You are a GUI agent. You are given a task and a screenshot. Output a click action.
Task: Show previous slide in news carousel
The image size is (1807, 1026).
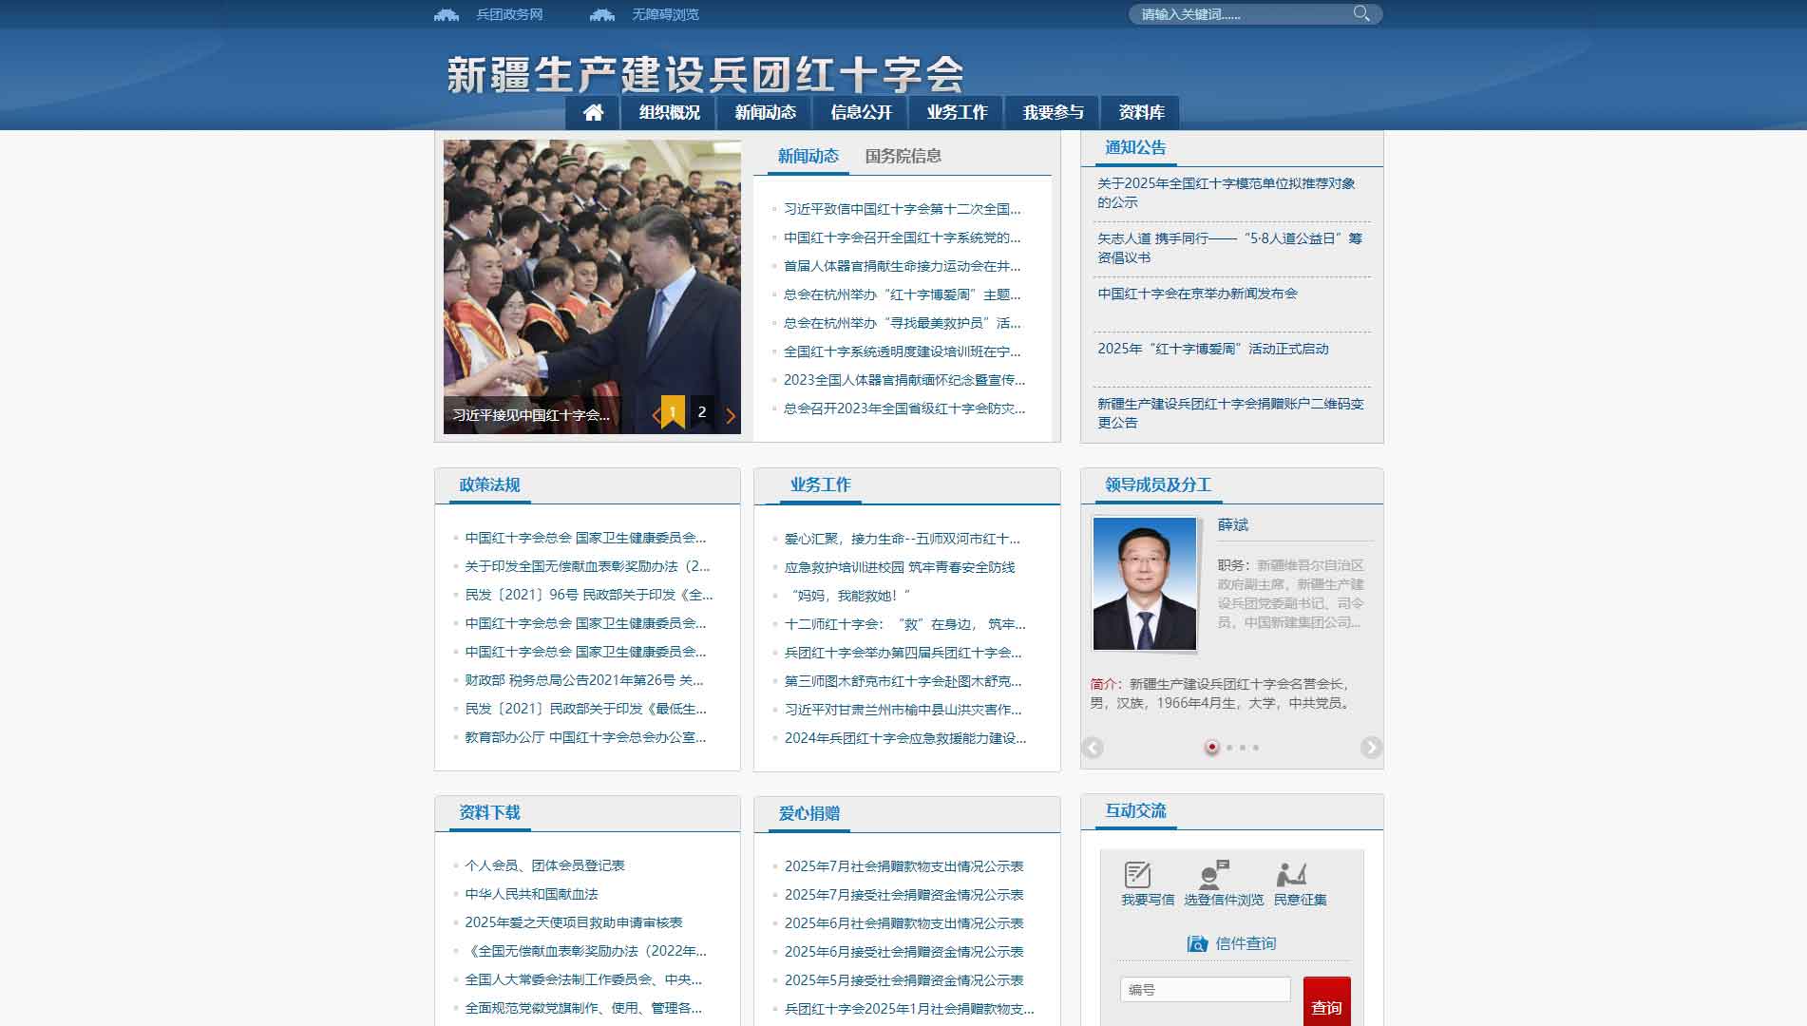[656, 415]
